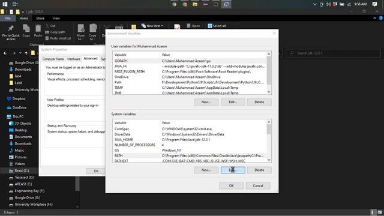Choose Copy path in the ribbon
Screen dimensions: 384x216
pos(55,32)
